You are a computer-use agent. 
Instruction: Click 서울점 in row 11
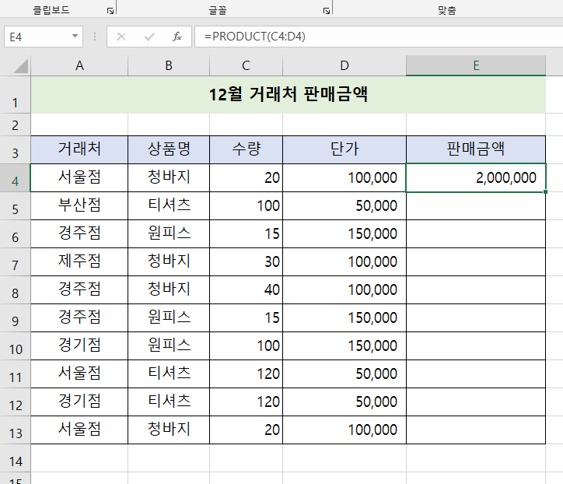(x=79, y=374)
